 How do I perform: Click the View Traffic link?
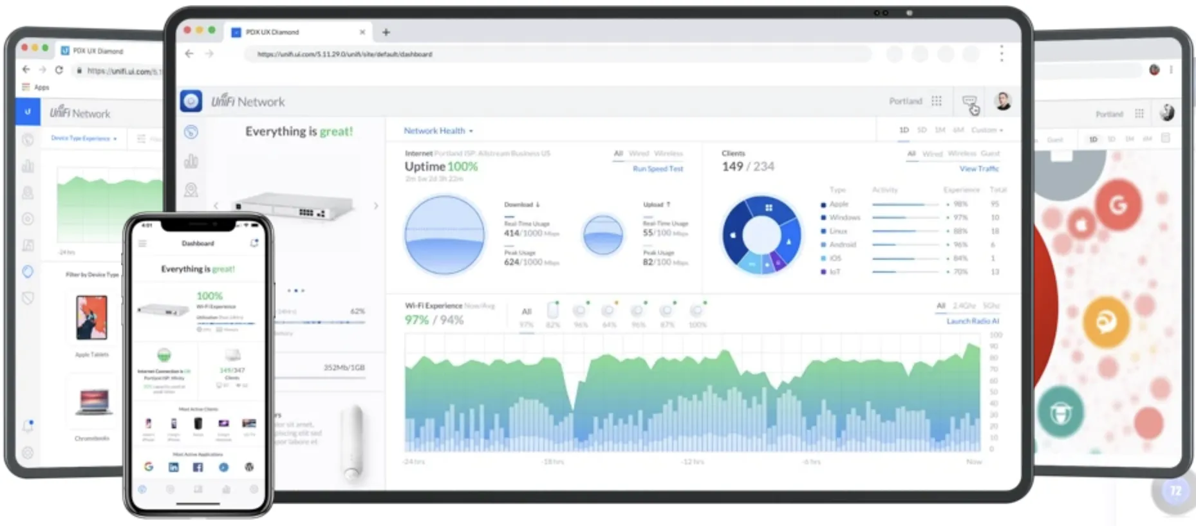[x=979, y=168]
